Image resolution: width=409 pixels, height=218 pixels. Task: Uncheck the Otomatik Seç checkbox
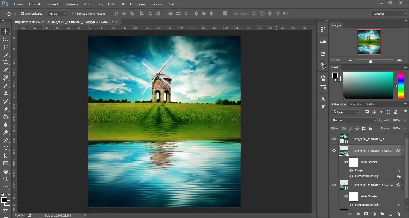[x=22, y=13]
